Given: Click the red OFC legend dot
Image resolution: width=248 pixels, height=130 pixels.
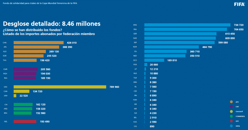Looking at the screenshot, I should point(231,121).
